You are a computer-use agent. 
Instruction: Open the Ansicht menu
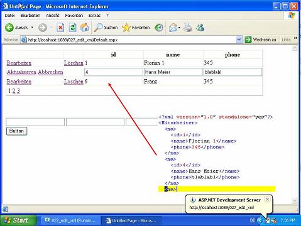point(53,16)
